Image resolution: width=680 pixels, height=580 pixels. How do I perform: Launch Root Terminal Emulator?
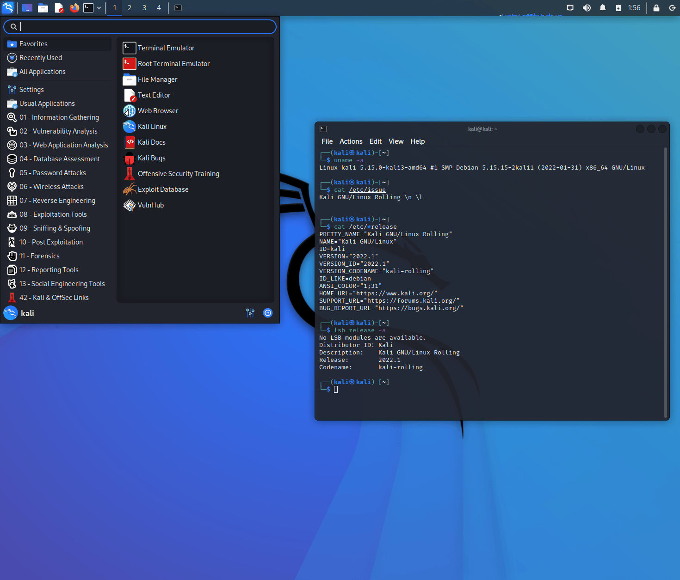[173, 64]
